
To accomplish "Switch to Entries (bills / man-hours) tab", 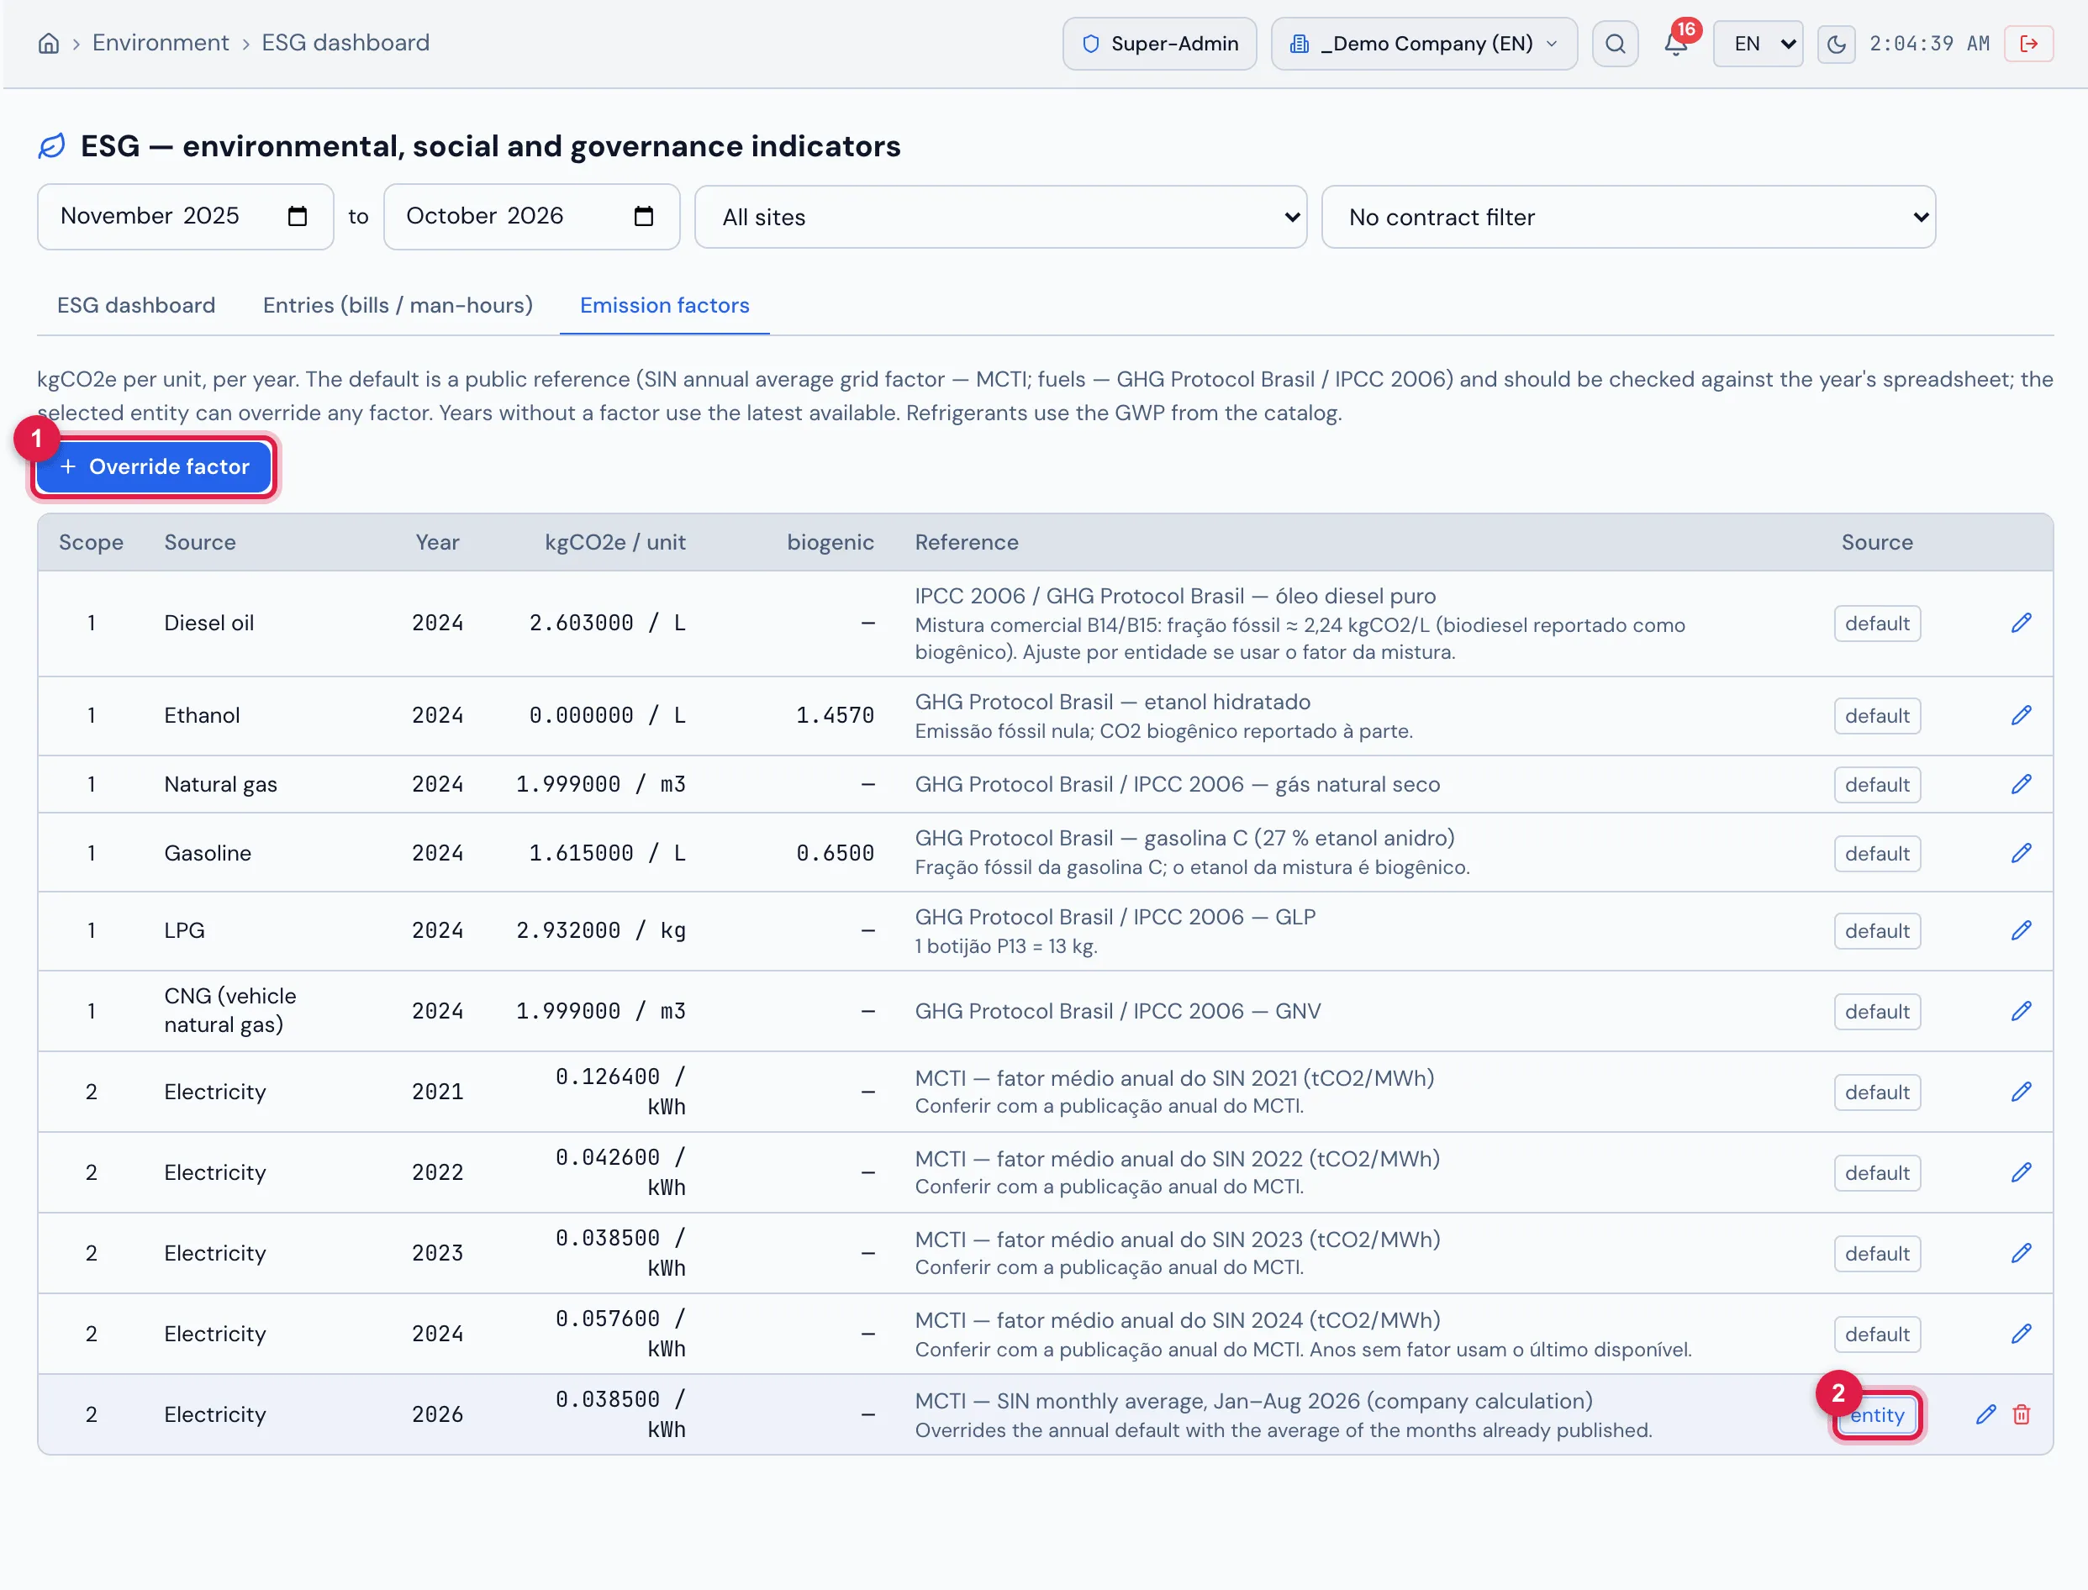I will tap(398, 305).
